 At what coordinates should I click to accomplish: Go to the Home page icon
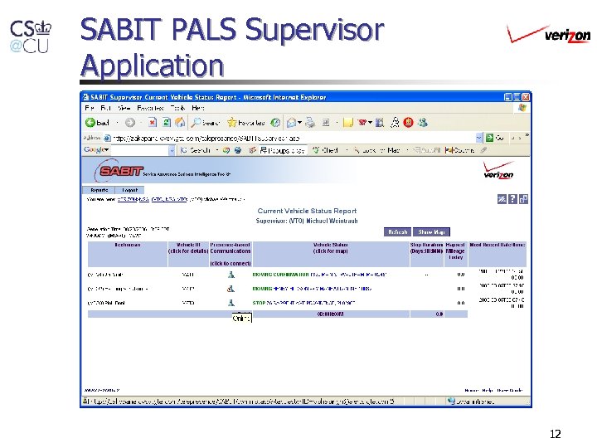[180, 122]
